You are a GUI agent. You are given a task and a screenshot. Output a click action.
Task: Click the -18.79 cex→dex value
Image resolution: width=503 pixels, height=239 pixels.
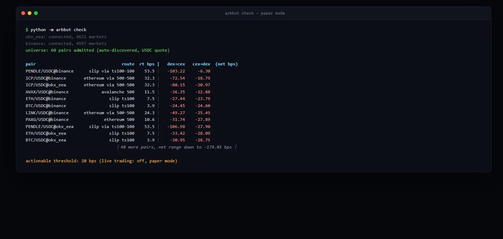click(203, 78)
